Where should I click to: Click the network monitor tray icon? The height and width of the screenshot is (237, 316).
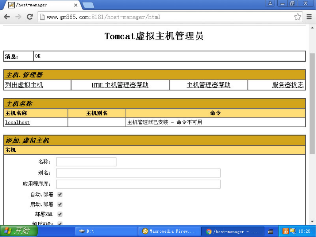point(293,231)
